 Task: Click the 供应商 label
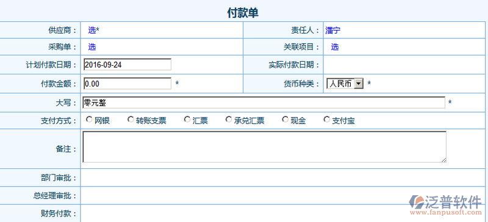pos(62,30)
